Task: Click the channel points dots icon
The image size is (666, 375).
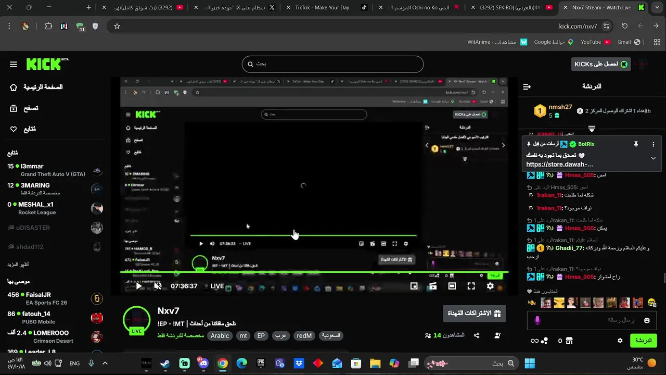Action: 544,341
